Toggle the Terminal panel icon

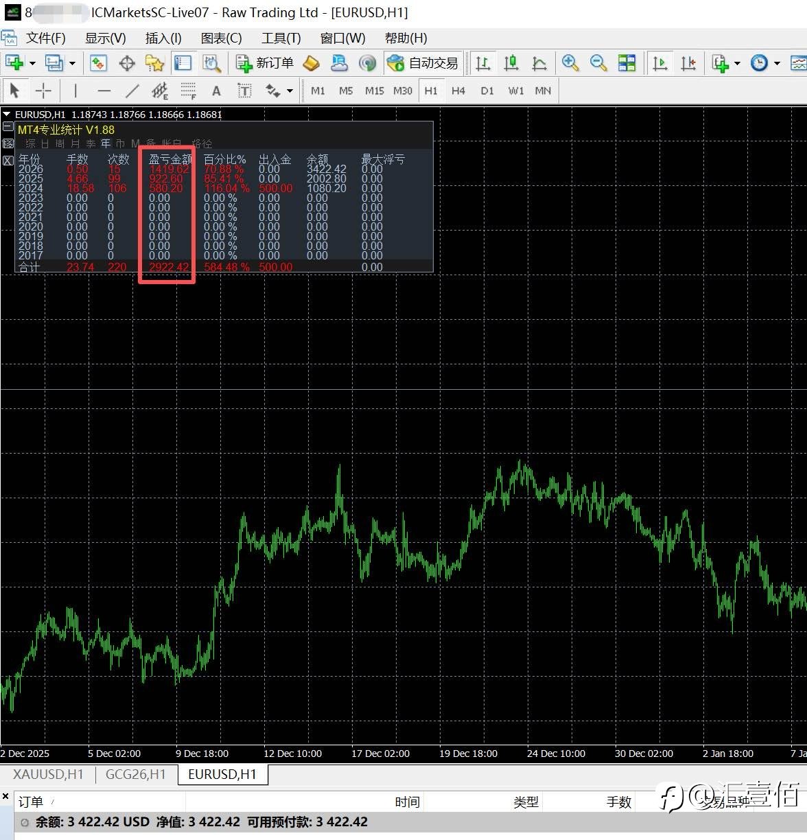(x=183, y=63)
